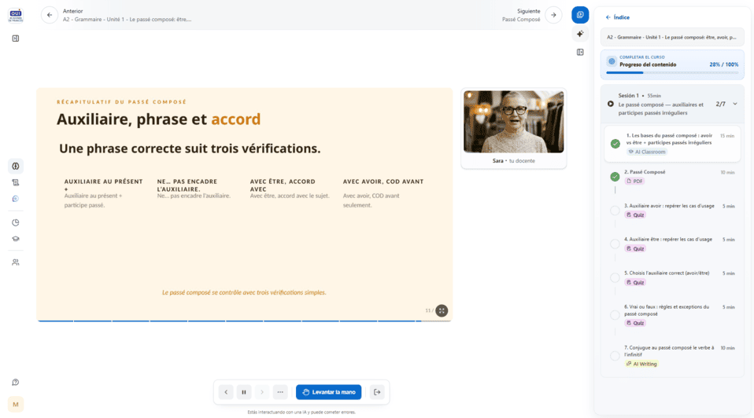Open quiz 4 Auxiliaire être

coord(672,244)
